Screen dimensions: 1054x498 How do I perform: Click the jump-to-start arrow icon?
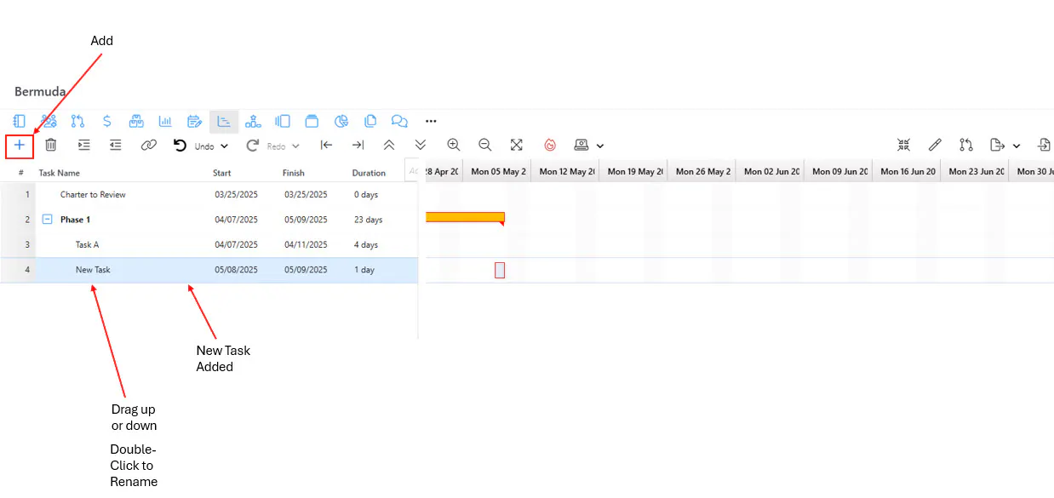(326, 146)
